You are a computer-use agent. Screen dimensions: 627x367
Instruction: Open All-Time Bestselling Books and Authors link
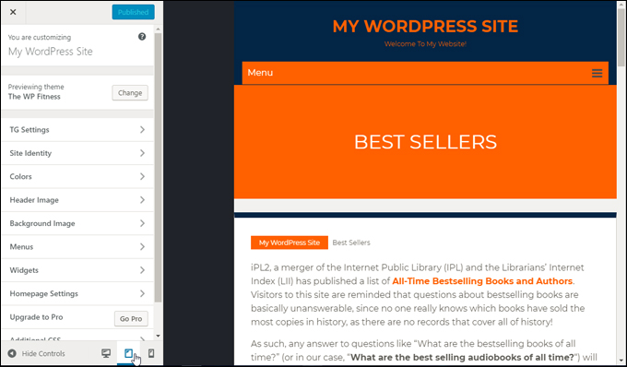coord(482,281)
